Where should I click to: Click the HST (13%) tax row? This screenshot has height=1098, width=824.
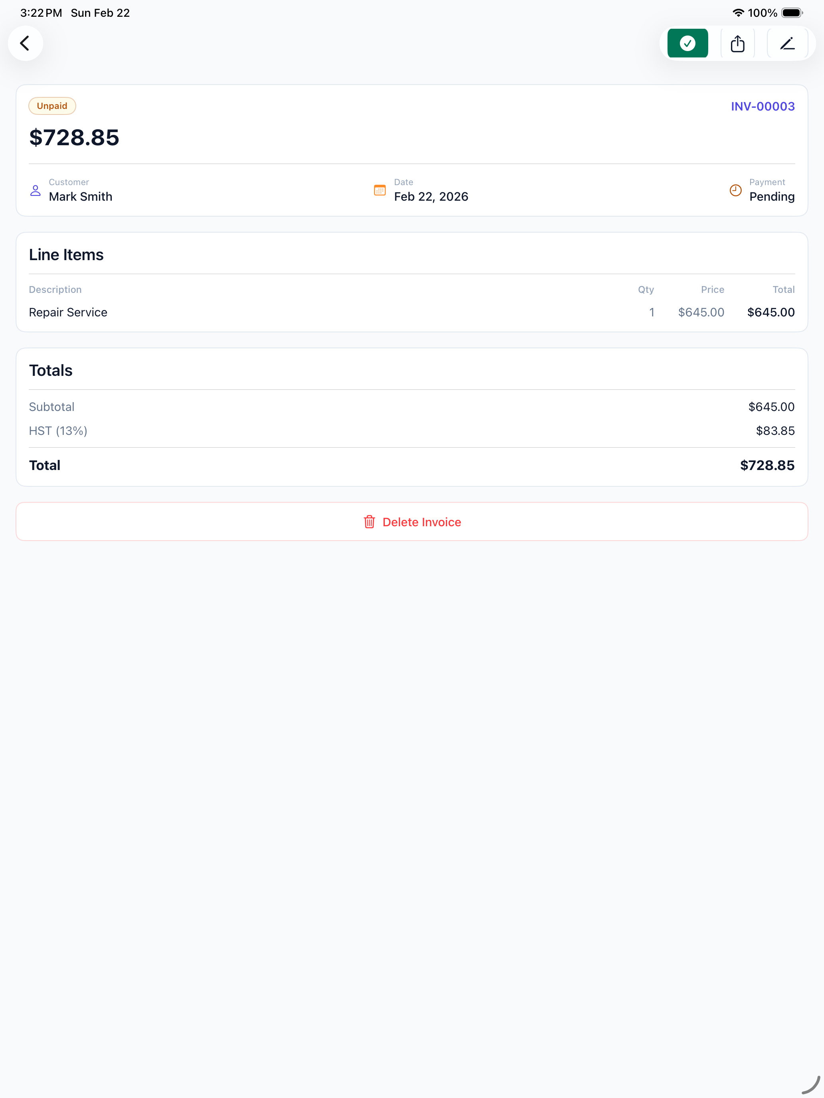pyautogui.click(x=57, y=431)
